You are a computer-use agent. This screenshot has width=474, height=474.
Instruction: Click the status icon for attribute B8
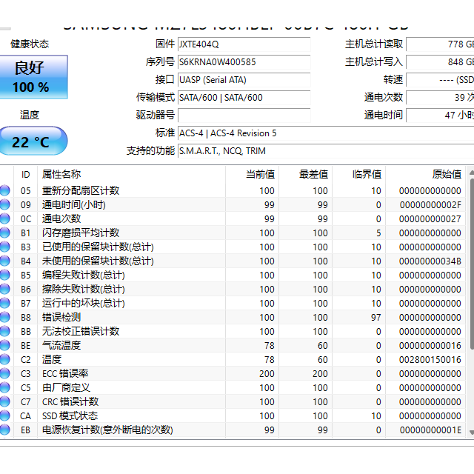point(5,317)
